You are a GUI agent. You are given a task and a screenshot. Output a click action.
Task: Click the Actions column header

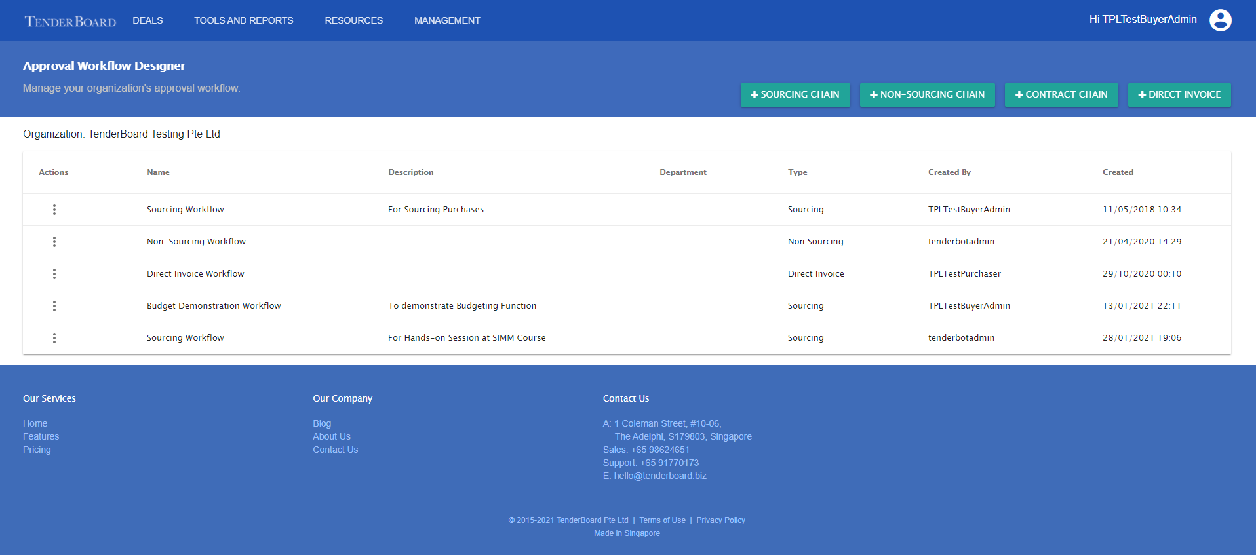click(x=54, y=172)
